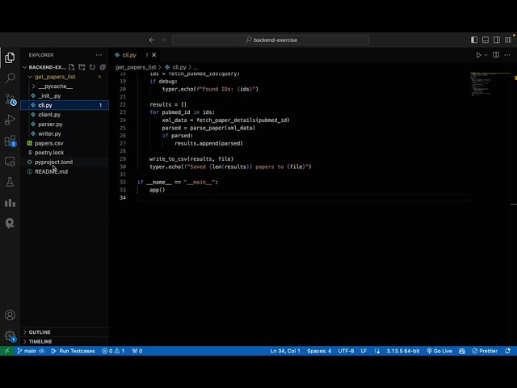Click Prettier status item

(485, 351)
